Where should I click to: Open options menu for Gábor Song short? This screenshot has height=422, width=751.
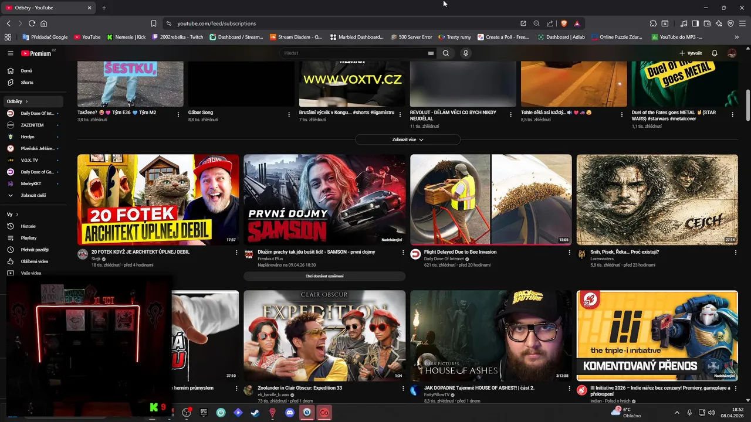tap(289, 114)
